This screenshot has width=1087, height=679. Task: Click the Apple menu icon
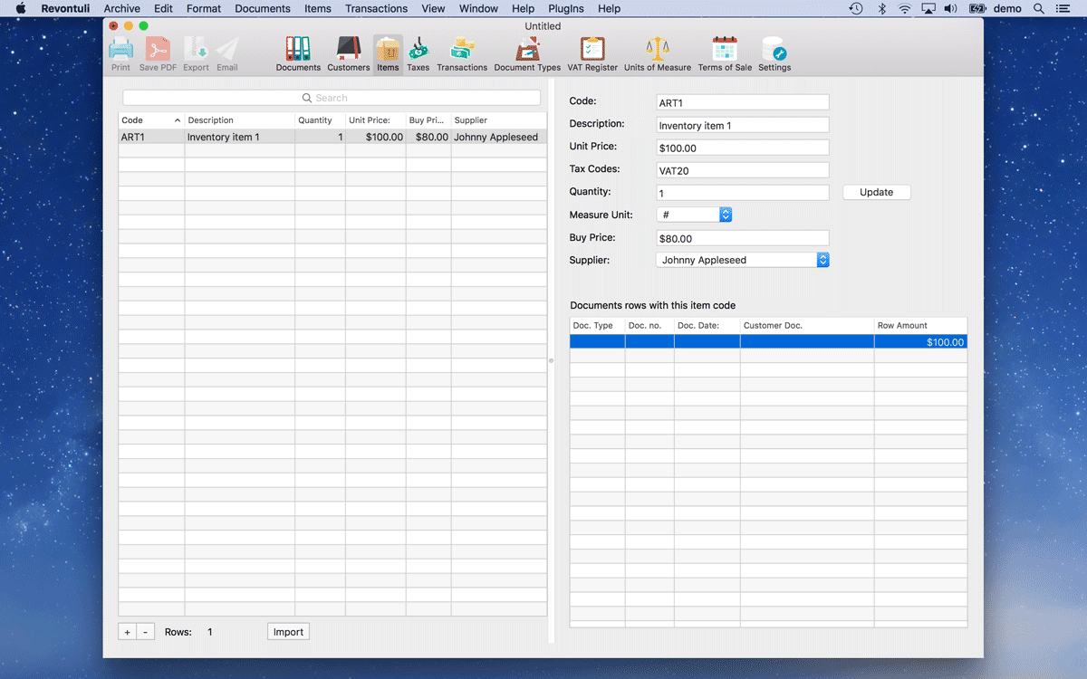pyautogui.click(x=20, y=8)
